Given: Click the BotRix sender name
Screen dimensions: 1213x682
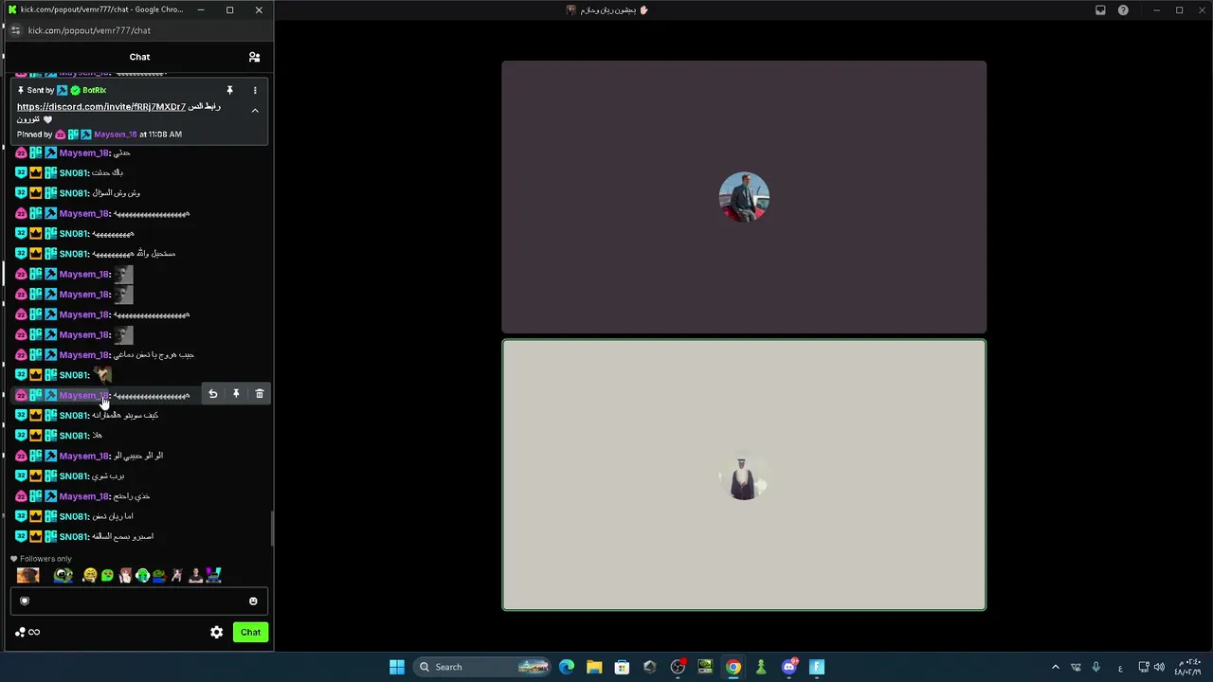Looking at the screenshot, I should click(x=94, y=90).
